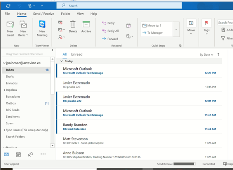This screenshot has width=233, height=170.
Task: Open the Send / Receive tab
Action: (x=43, y=14)
